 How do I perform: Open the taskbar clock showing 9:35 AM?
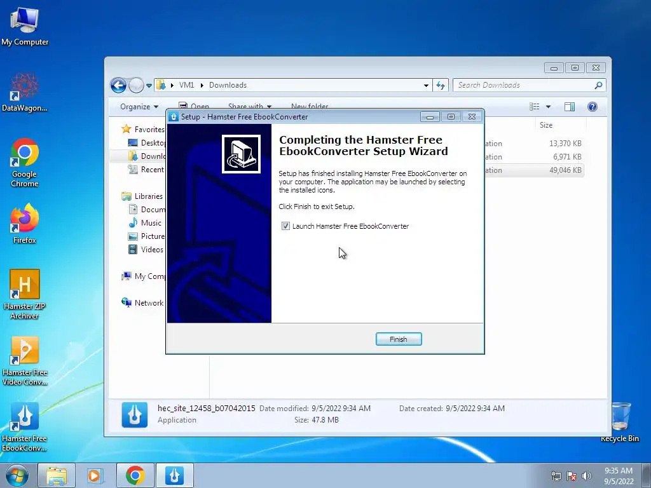tap(619, 476)
